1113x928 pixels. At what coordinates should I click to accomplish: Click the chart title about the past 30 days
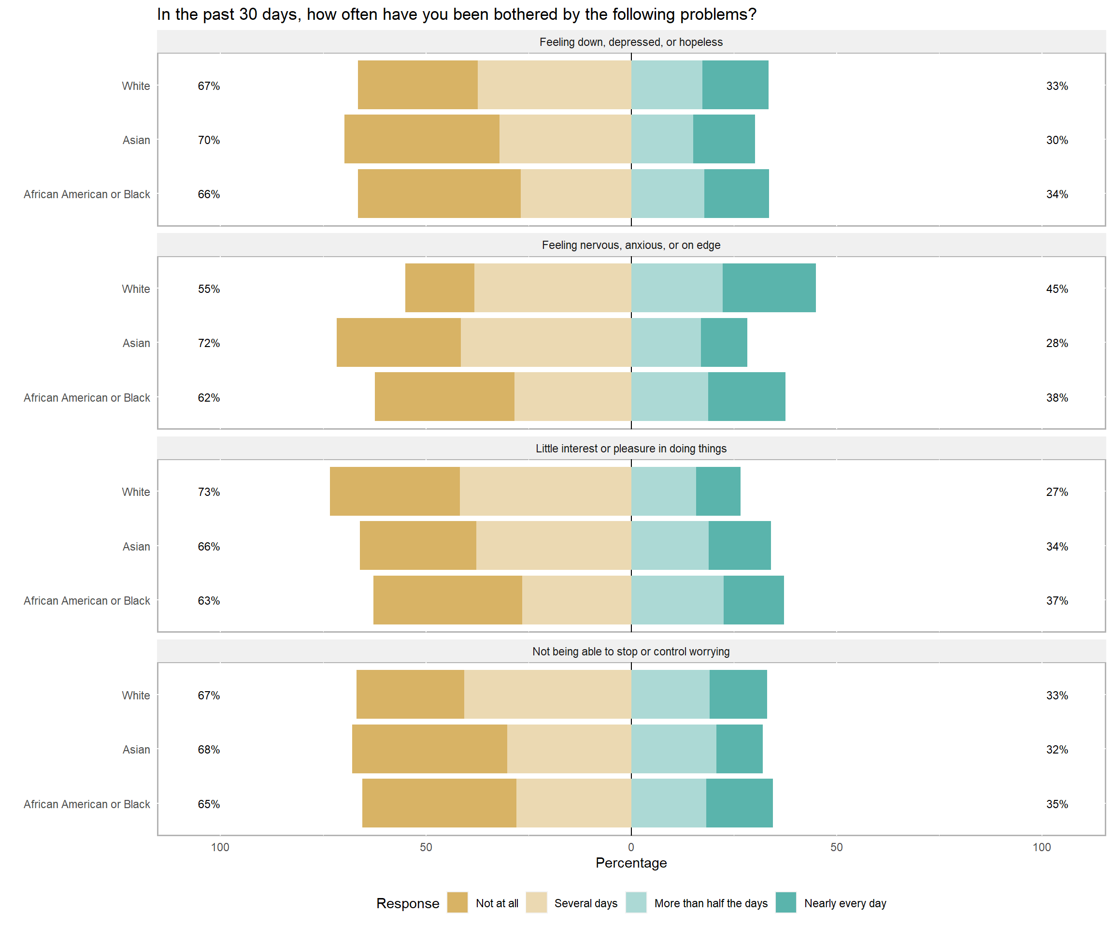pos(457,14)
